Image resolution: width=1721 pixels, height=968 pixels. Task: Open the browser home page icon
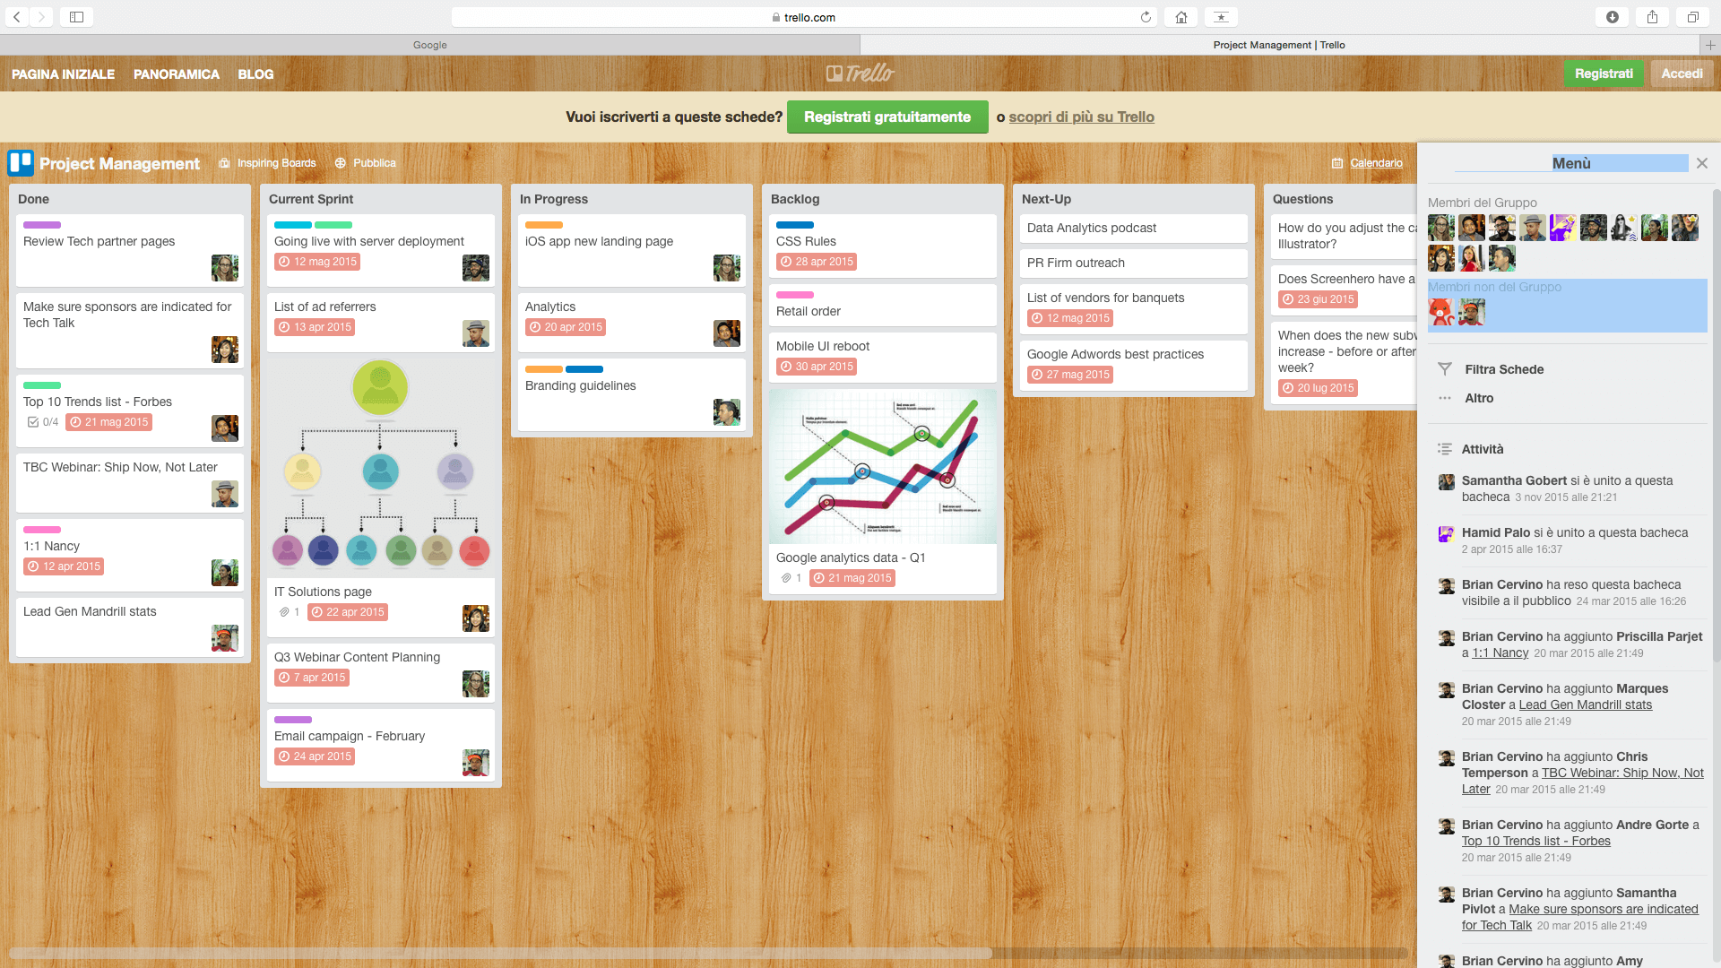pos(1181,17)
